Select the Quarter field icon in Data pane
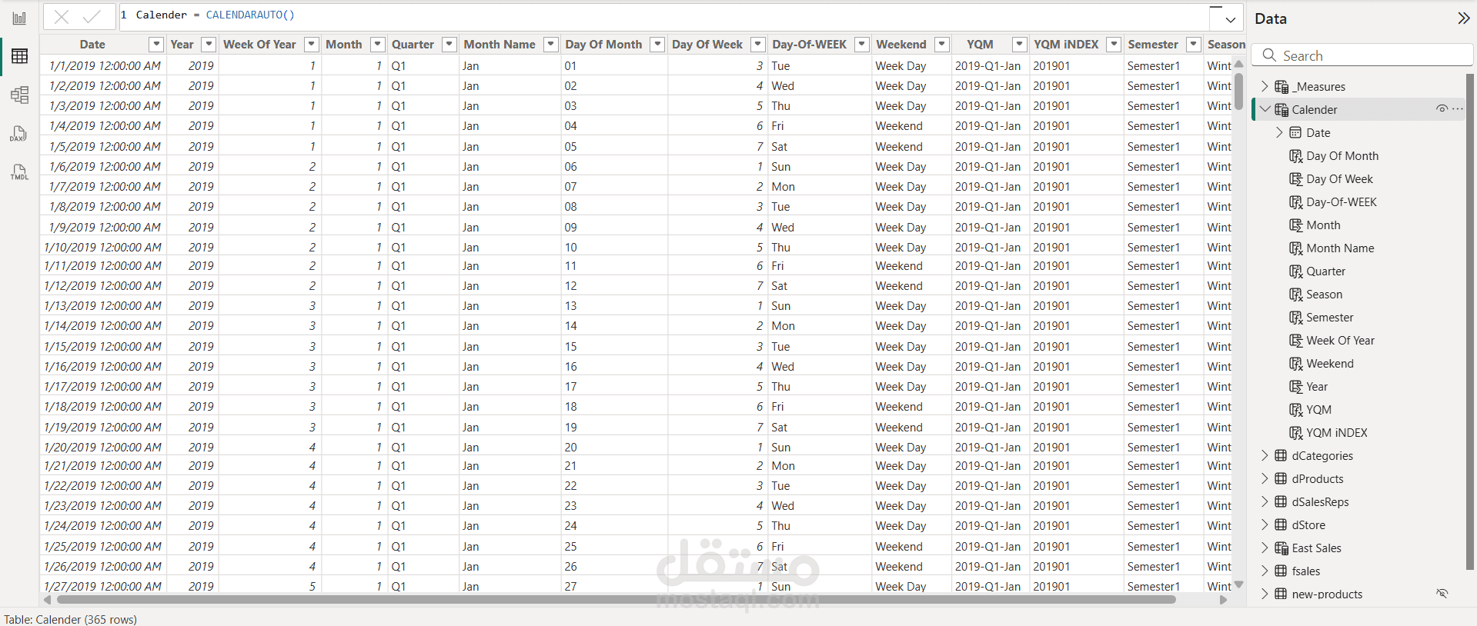This screenshot has height=626, width=1477. 1296,271
